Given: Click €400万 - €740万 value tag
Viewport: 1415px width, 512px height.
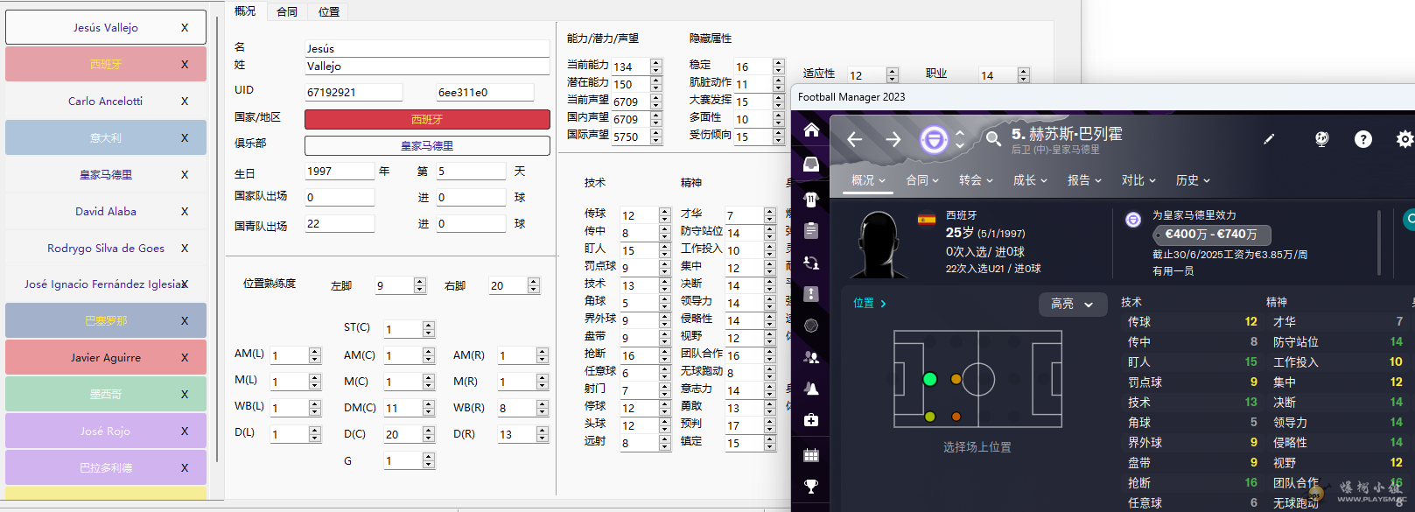Looking at the screenshot, I should pyautogui.click(x=1212, y=235).
